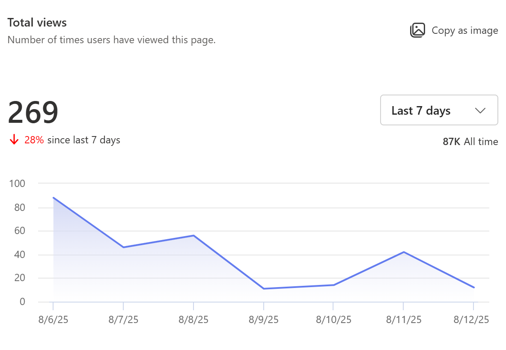
Task: Click the red downward arrow indicator
Action: (14, 139)
